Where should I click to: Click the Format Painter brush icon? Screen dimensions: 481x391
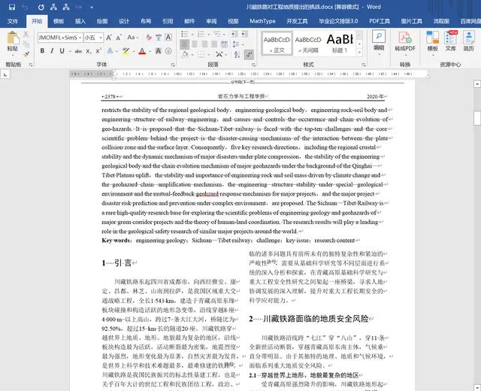pos(26,54)
